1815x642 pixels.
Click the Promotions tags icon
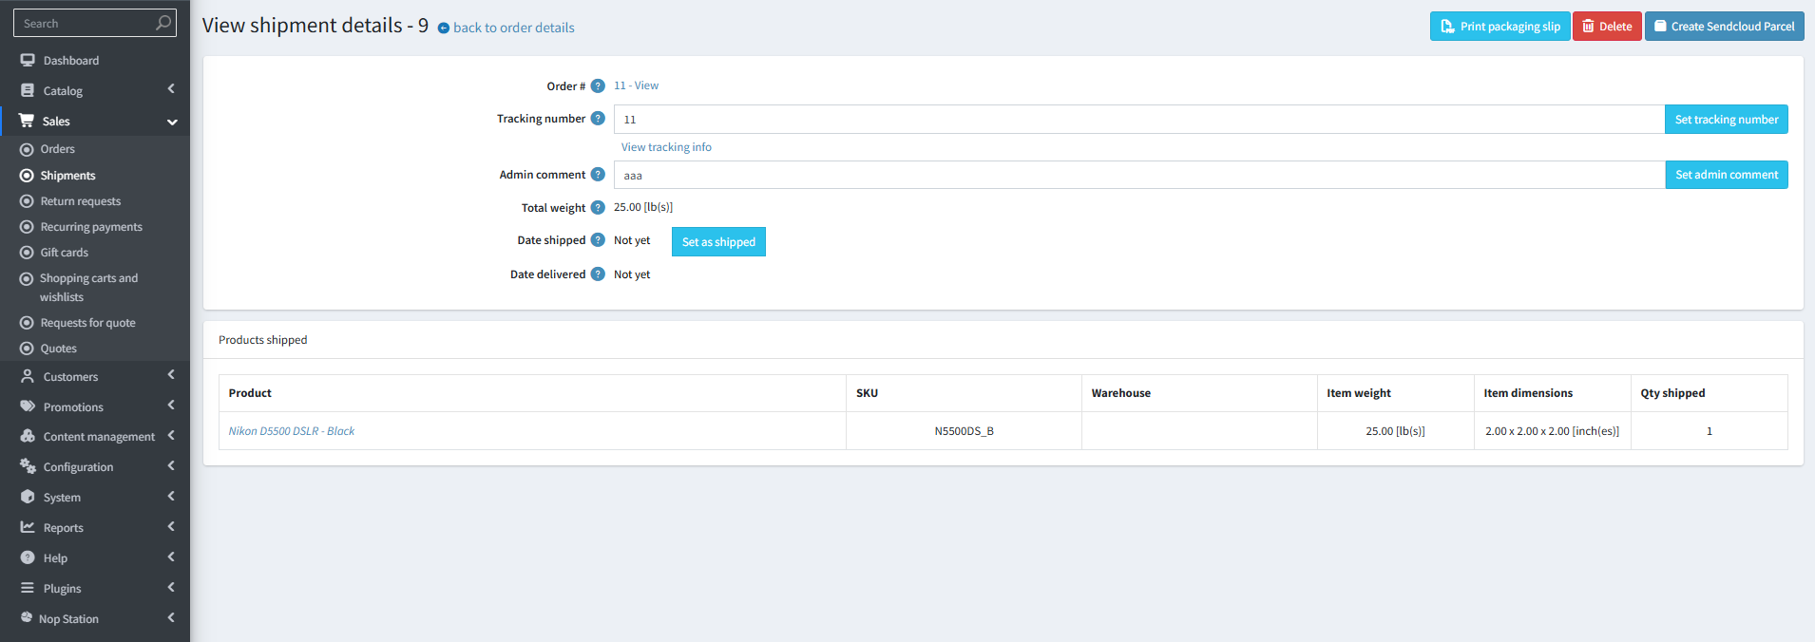28,406
